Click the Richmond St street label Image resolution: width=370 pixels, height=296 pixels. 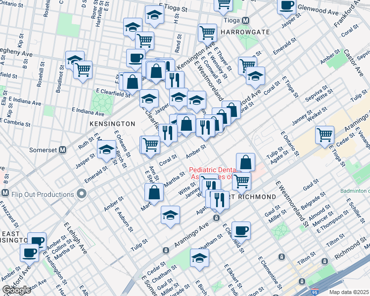click(350, 248)
